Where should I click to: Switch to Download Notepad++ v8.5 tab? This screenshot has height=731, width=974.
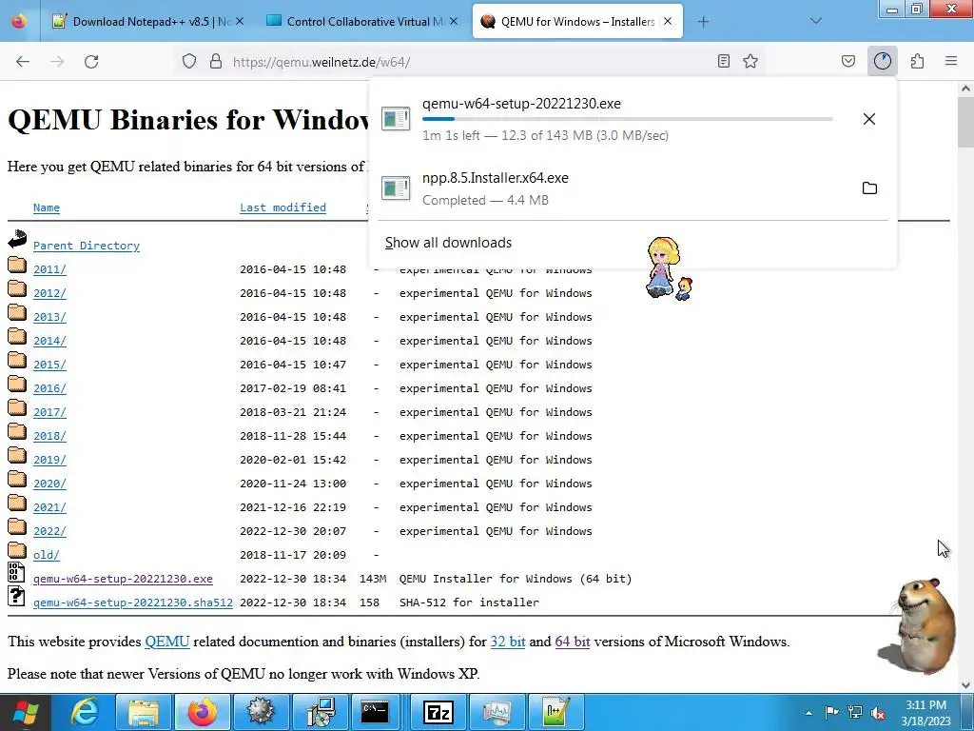[147, 21]
